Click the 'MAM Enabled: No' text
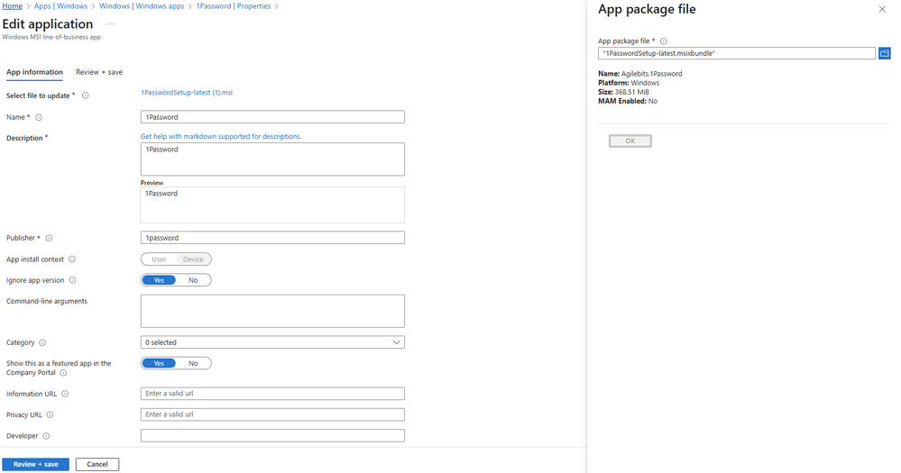 point(628,101)
